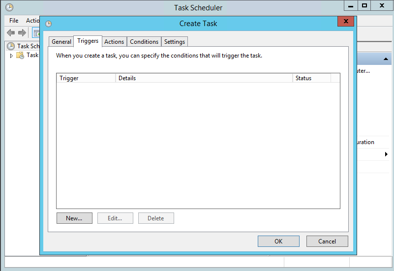
Task: Click the Back arrow toolbar icon
Action: pyautogui.click(x=11, y=32)
